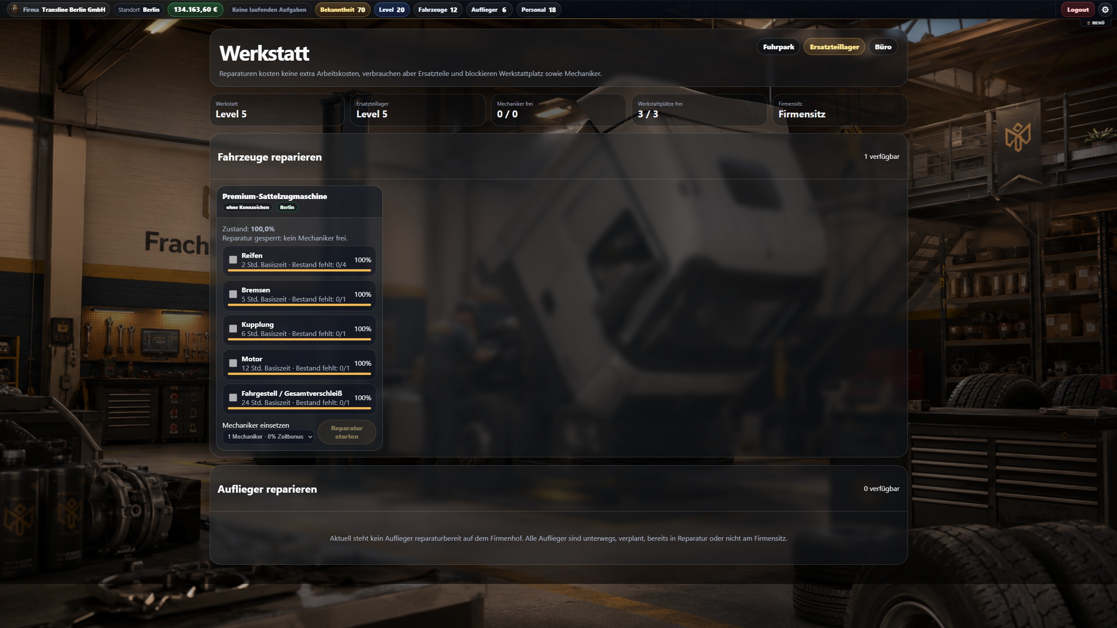Click the Personal 18 pill
The image size is (1117, 628).
[x=539, y=10]
